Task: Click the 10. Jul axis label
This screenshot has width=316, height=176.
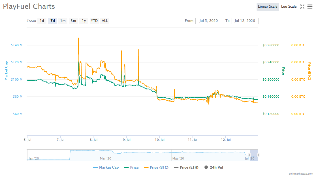Action: pyautogui.click(x=160, y=140)
